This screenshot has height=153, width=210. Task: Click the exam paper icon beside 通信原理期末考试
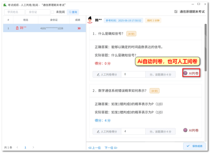176,12
